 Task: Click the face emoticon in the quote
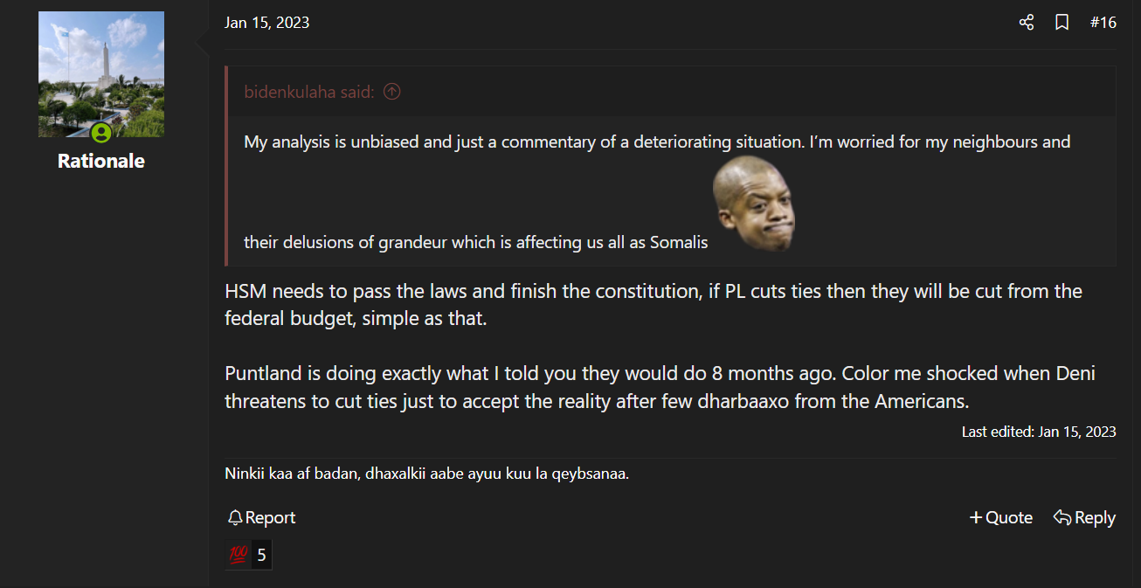753,204
